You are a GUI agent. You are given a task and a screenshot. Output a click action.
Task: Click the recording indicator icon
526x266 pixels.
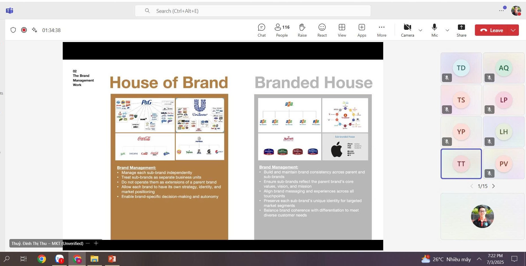24,30
